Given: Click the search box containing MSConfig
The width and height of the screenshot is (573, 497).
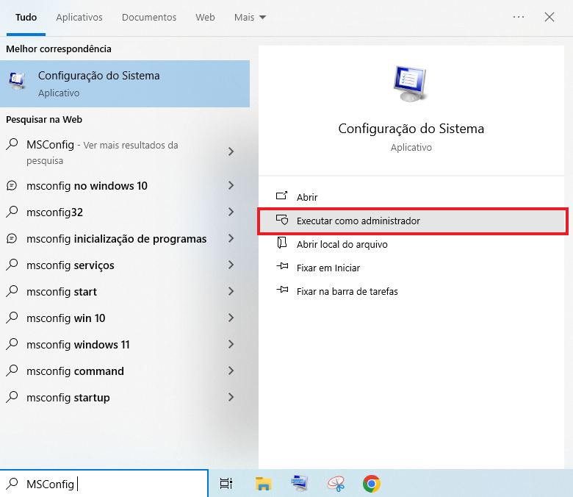Looking at the screenshot, I should pyautogui.click(x=104, y=484).
